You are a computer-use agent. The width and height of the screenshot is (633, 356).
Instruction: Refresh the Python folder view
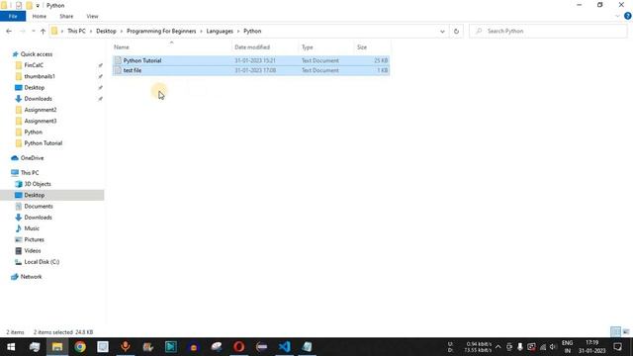(456, 31)
